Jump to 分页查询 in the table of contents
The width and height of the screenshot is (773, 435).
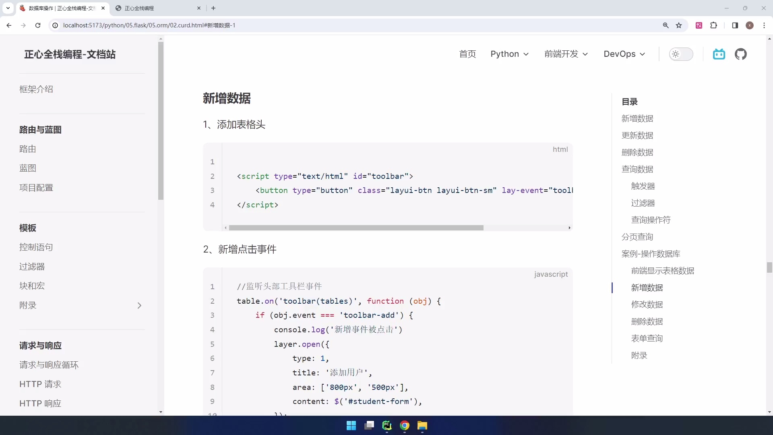[637, 237]
